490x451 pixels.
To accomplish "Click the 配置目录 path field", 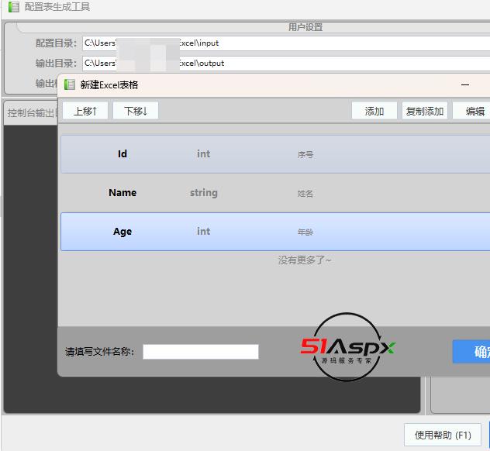I will (286, 43).
